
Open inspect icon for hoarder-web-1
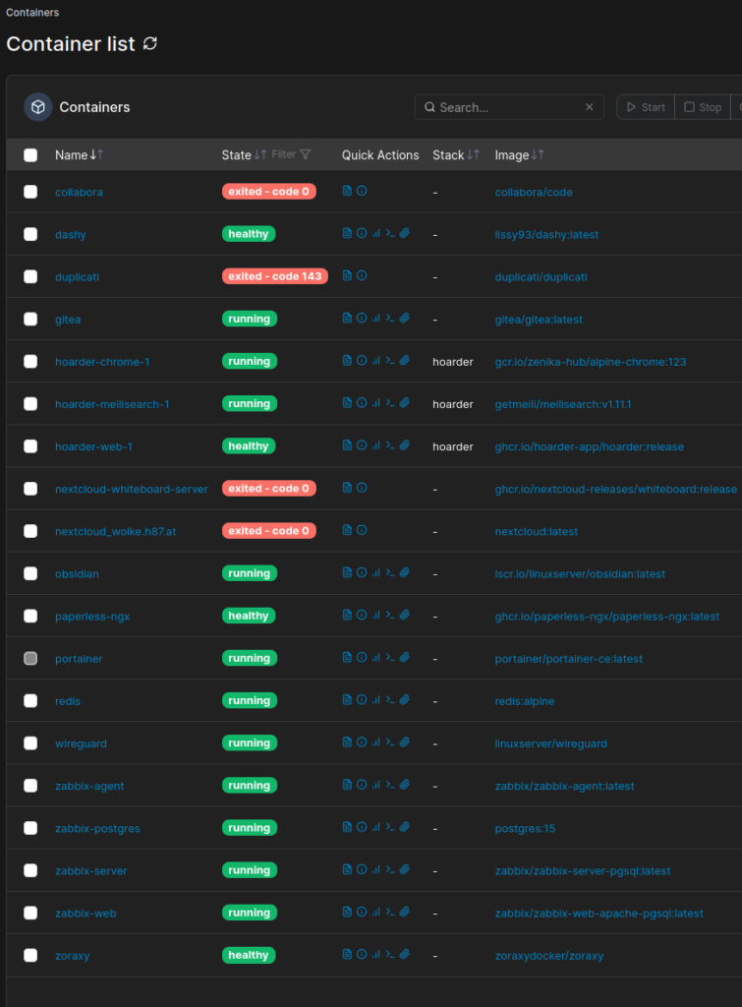tap(362, 445)
